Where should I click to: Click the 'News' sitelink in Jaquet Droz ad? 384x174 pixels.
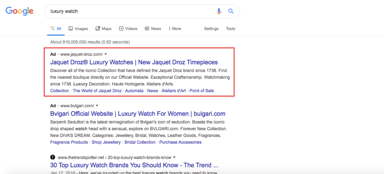(x=153, y=91)
